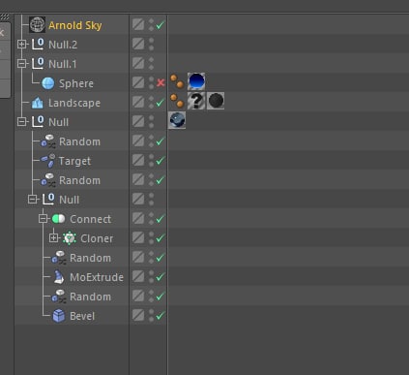
Task: Click the layer square for Cloner
Action: (138, 237)
